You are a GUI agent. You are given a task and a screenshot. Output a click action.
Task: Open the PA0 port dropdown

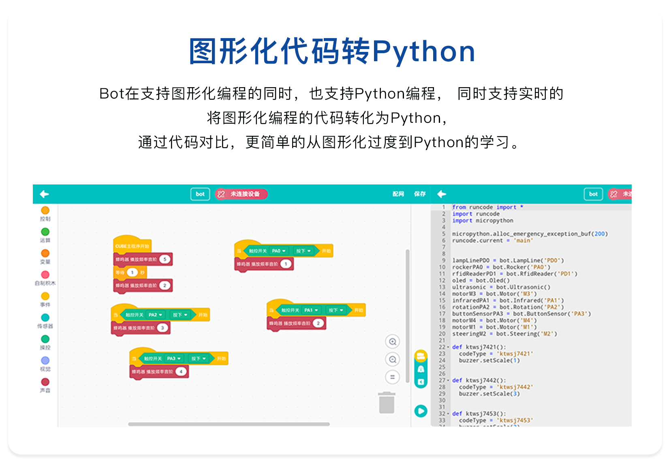coord(279,251)
